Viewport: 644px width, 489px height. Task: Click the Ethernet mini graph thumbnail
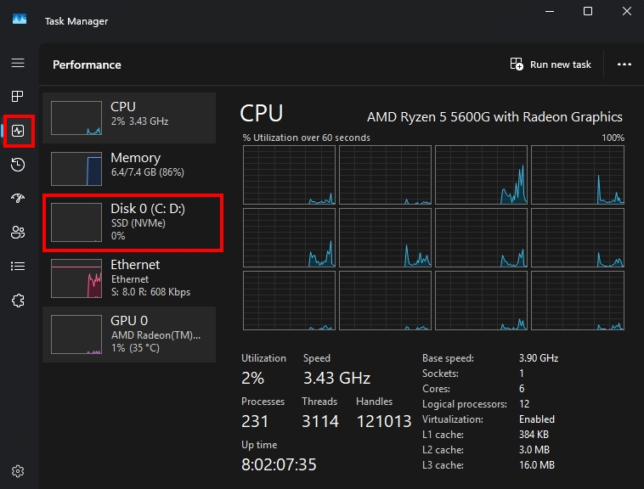coord(76,278)
